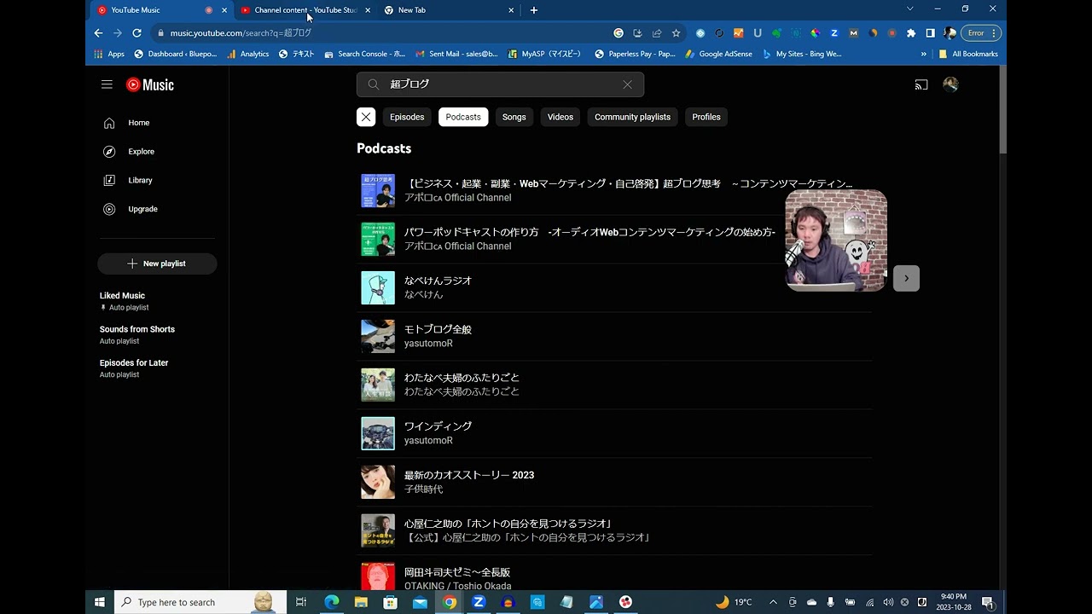Screen dimensions: 1092x614
Task: Reload the current page
Action: [136, 33]
